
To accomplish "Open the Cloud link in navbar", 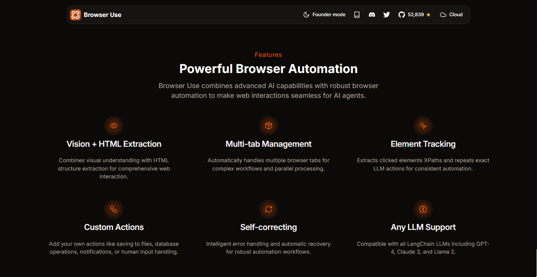I will [x=451, y=15].
